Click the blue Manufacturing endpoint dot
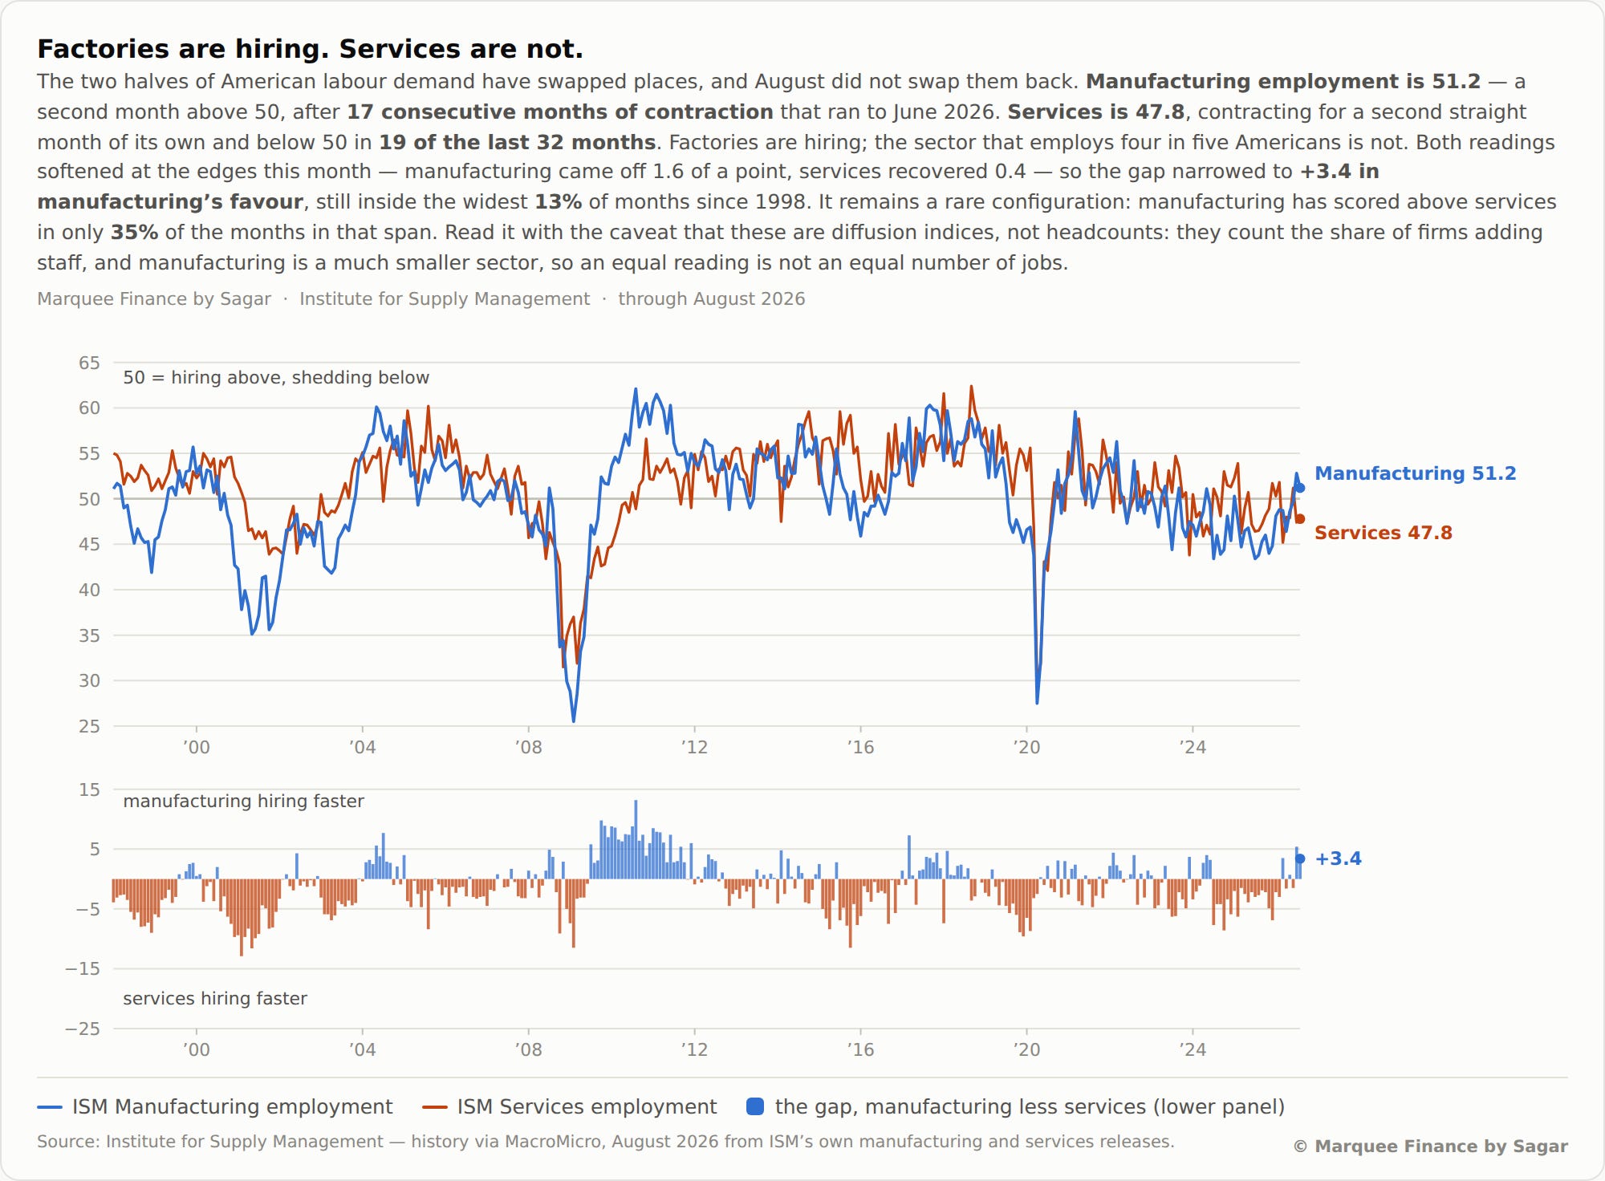 [1300, 488]
